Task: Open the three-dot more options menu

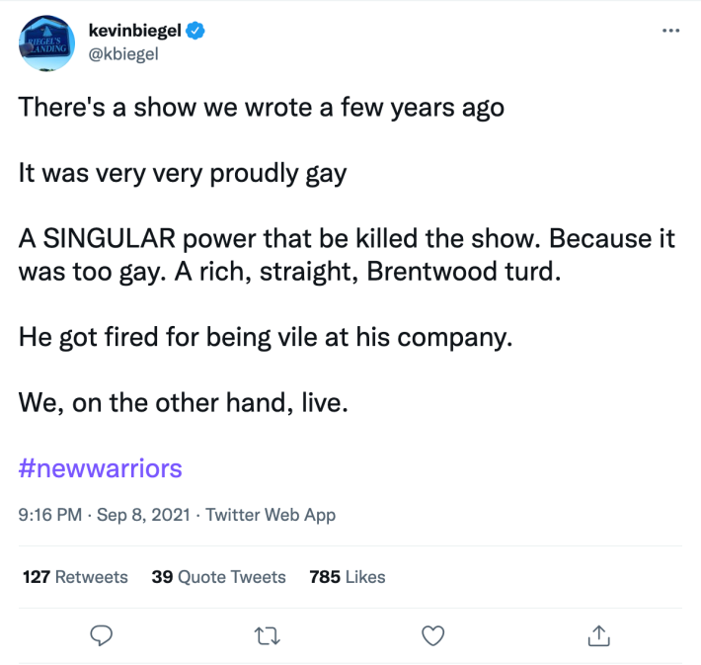Action: pos(671,30)
